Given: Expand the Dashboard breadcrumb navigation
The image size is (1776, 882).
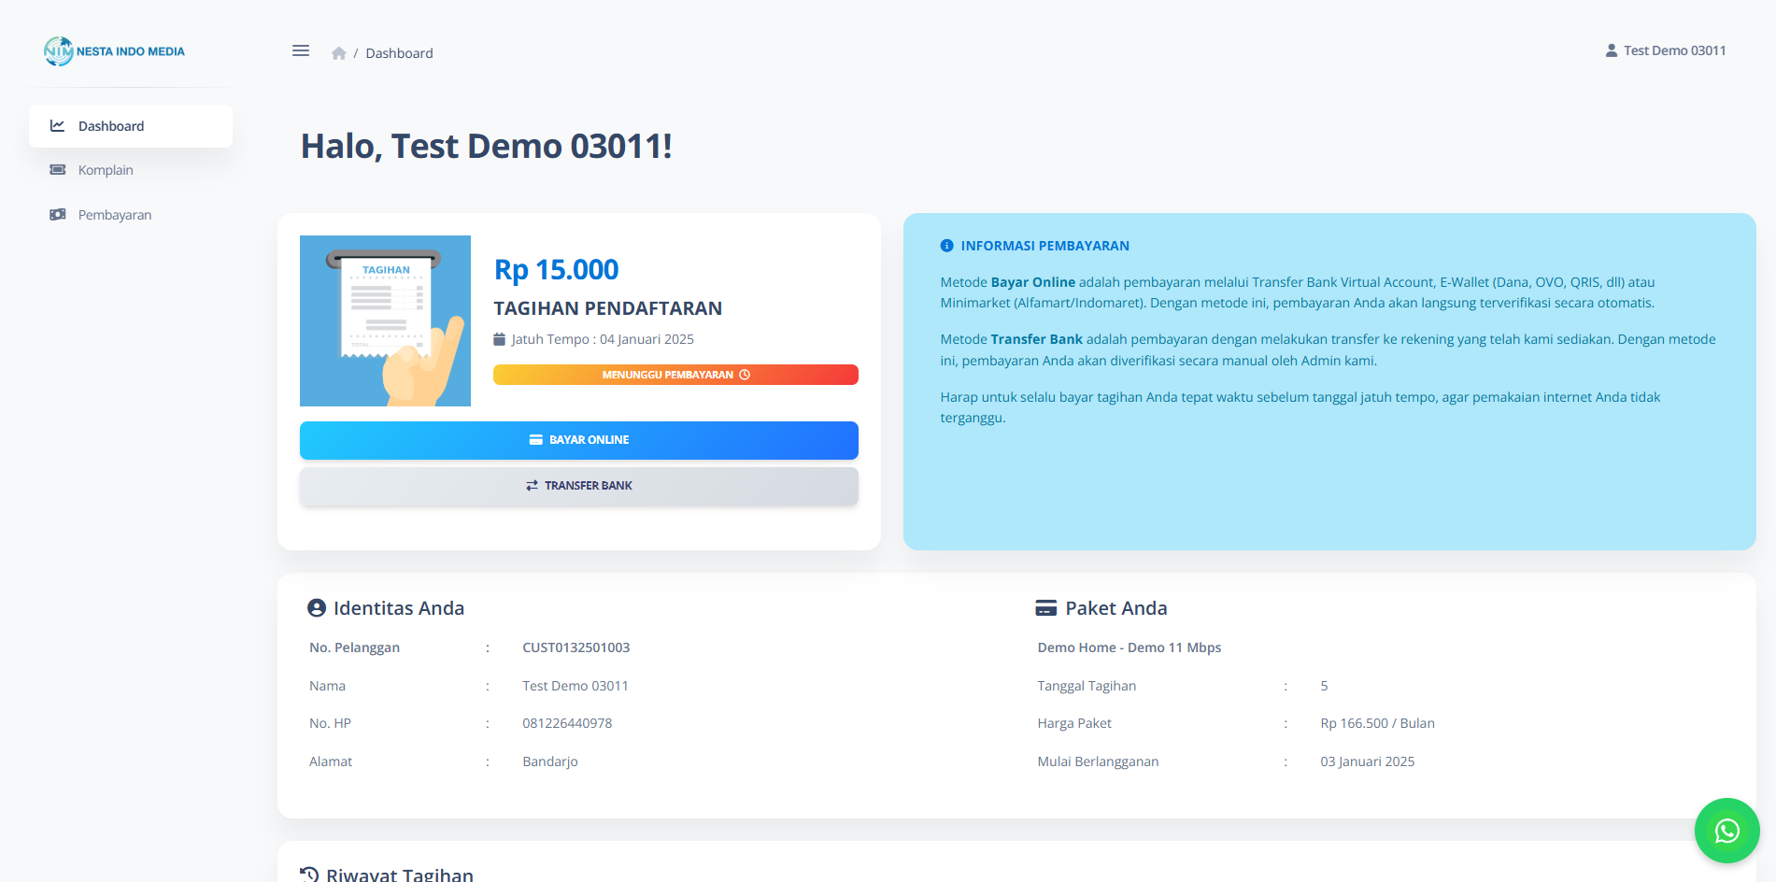Looking at the screenshot, I should 400,52.
